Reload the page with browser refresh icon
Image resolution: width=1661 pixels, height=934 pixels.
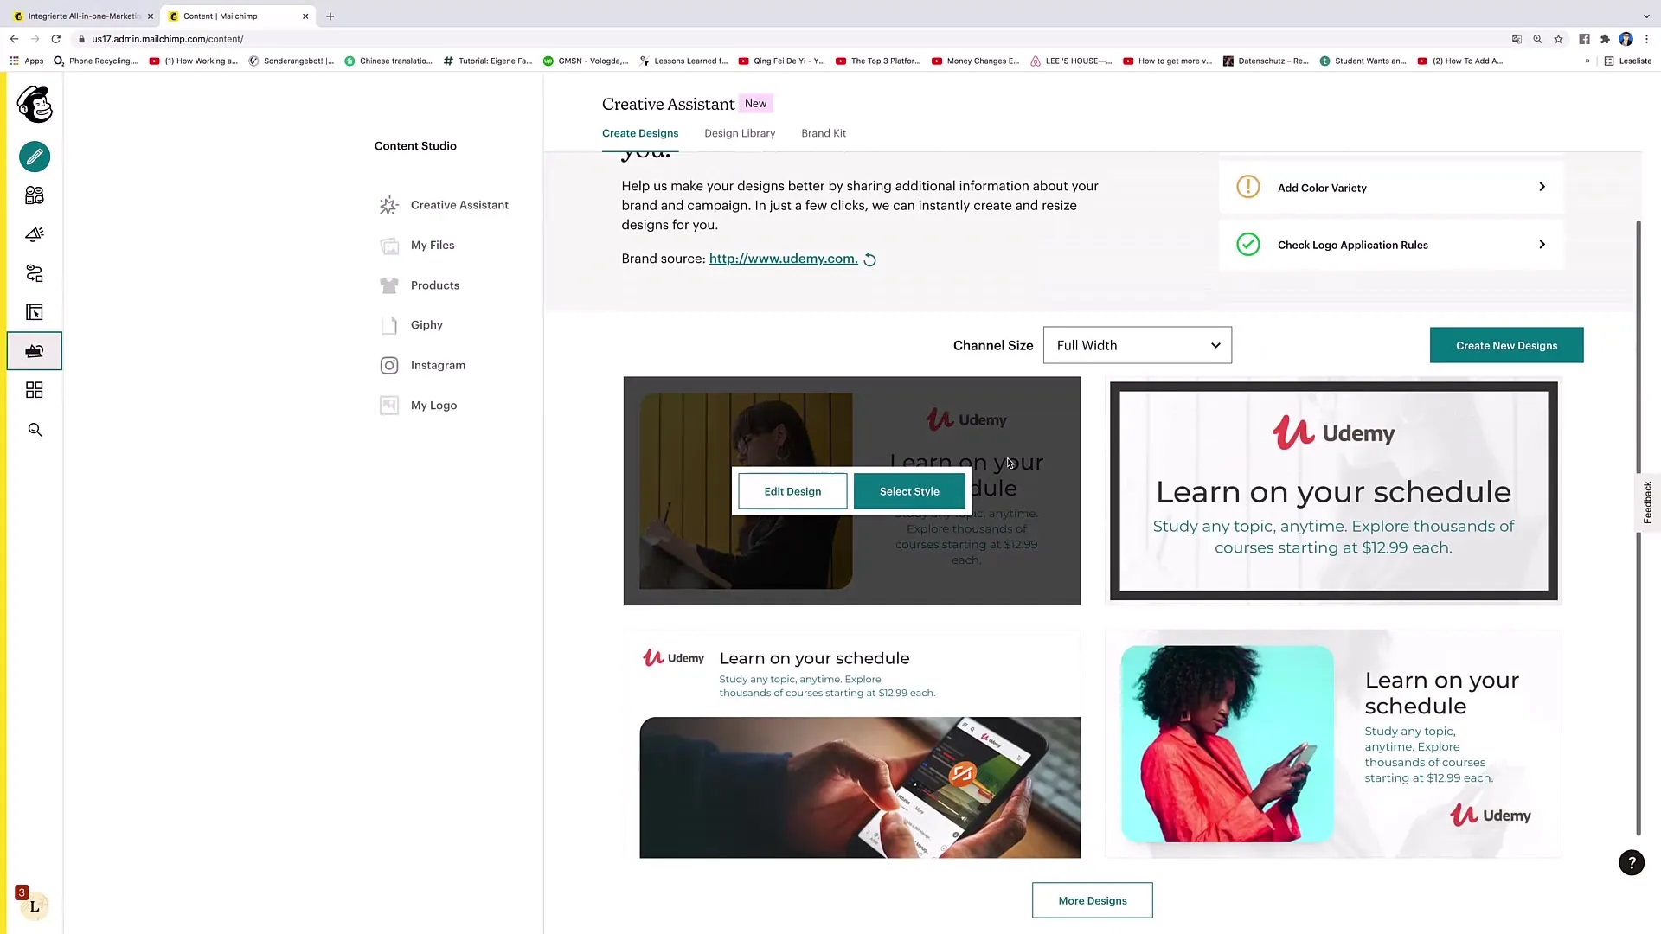click(x=56, y=39)
